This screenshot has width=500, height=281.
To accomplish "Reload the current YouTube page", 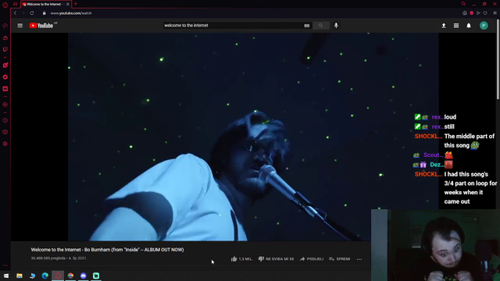I will click(x=32, y=13).
